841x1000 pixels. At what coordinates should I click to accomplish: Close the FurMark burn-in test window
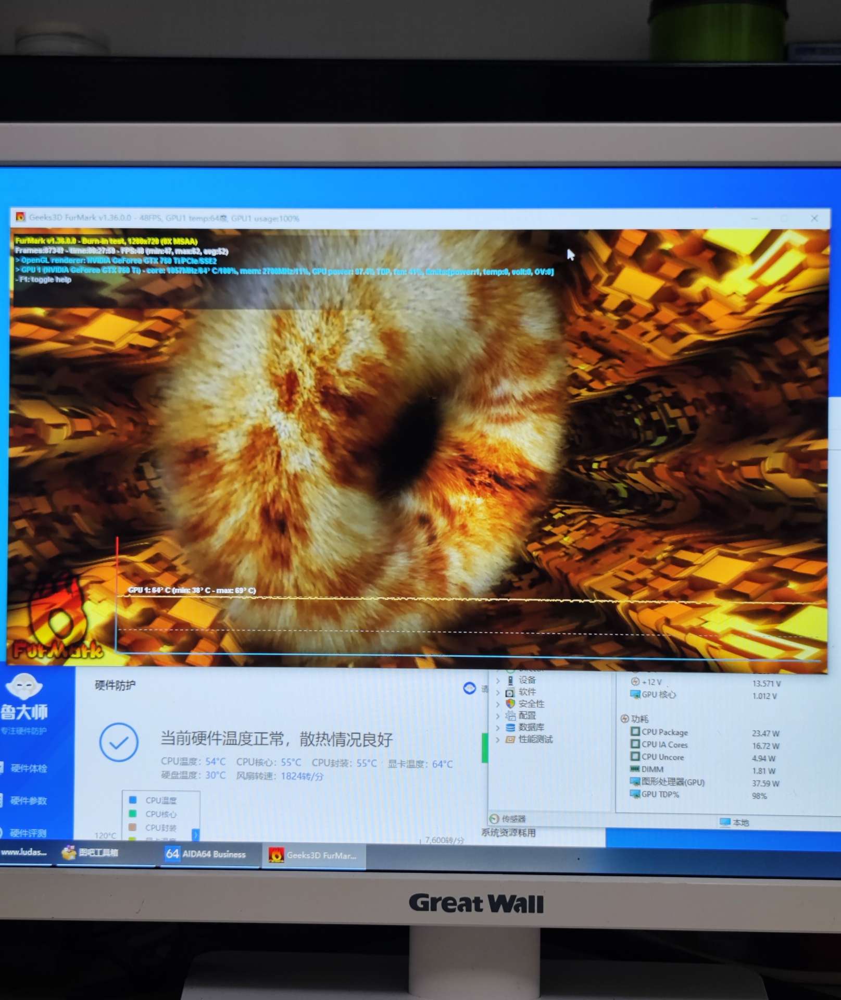(x=814, y=218)
